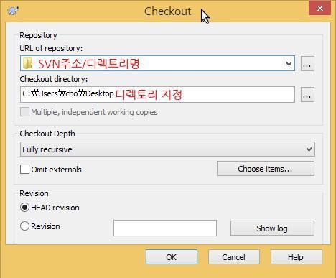Click the folder icon in URL field
The height and width of the screenshot is (278, 336).
[x=27, y=63]
